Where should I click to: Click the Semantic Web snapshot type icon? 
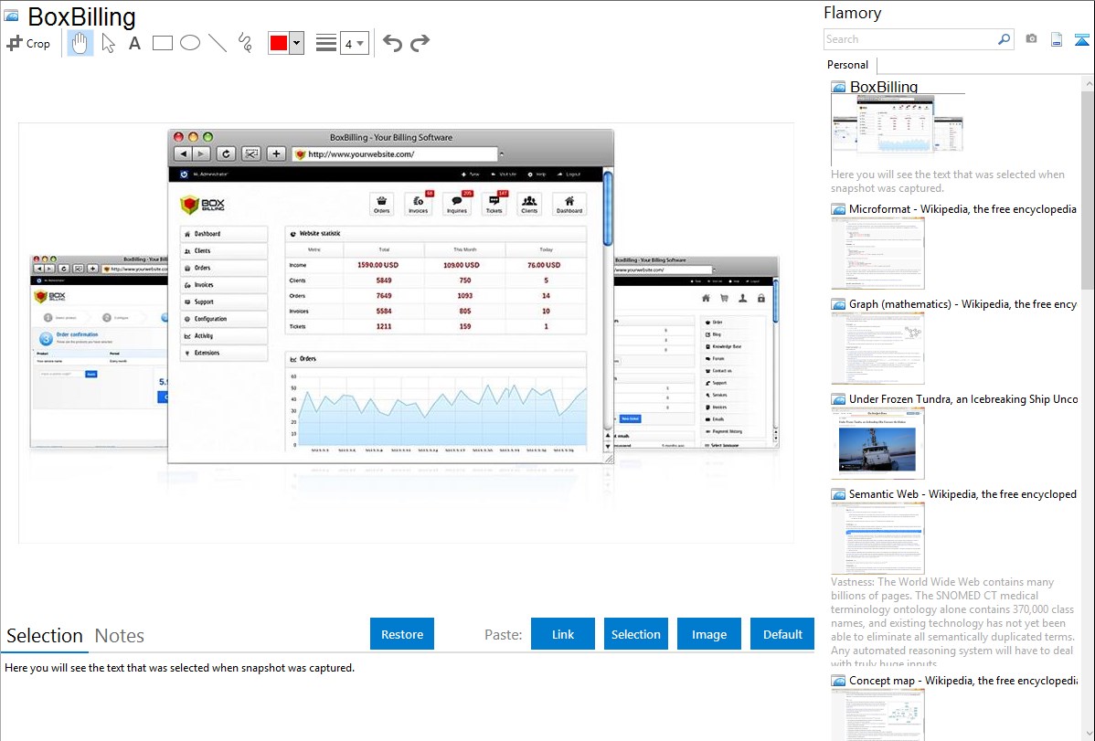pyautogui.click(x=838, y=494)
